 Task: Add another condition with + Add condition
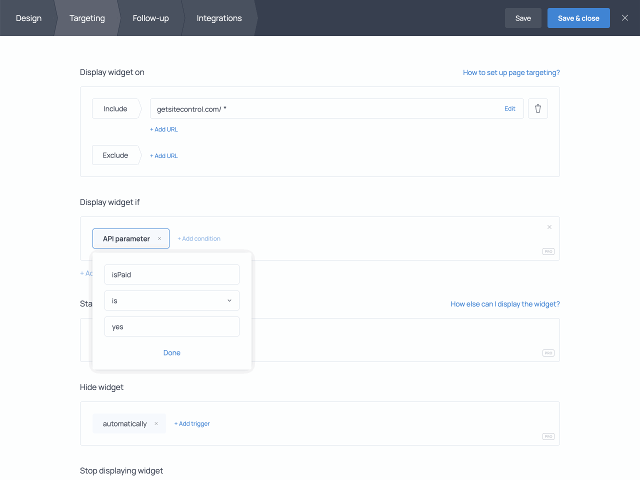[199, 238]
